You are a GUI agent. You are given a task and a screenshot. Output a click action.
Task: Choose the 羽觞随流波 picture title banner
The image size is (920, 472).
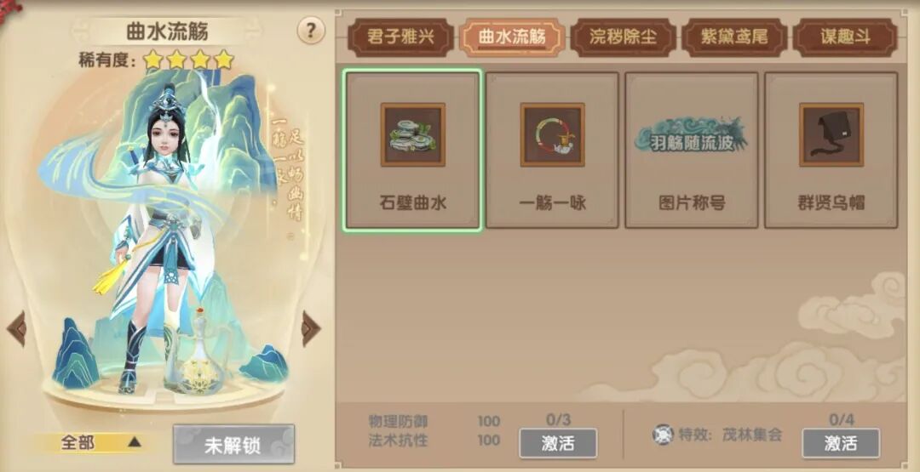(691, 136)
